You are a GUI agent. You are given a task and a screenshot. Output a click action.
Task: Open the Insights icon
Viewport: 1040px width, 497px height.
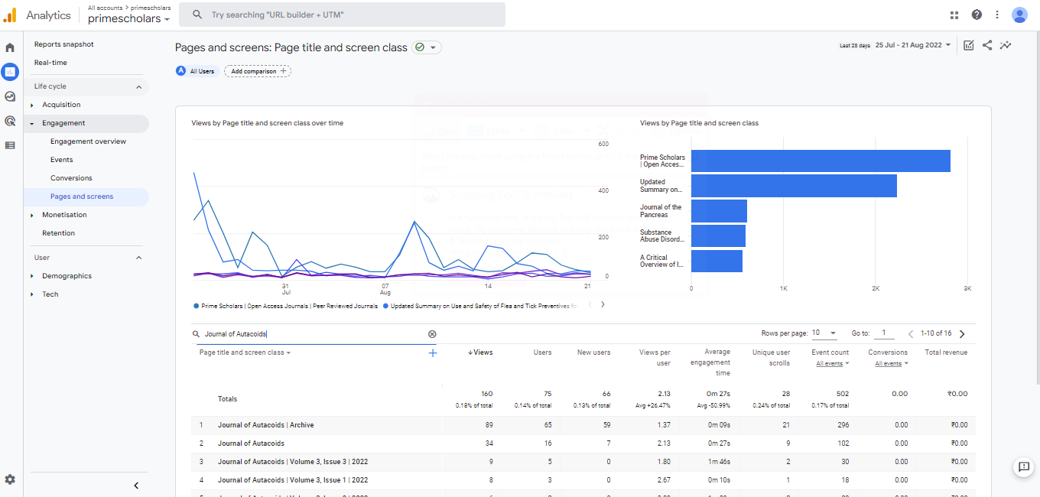click(1006, 45)
